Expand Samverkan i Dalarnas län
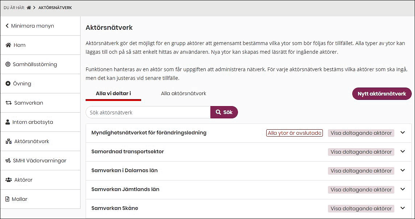This screenshot has height=219, width=415. (x=403, y=171)
